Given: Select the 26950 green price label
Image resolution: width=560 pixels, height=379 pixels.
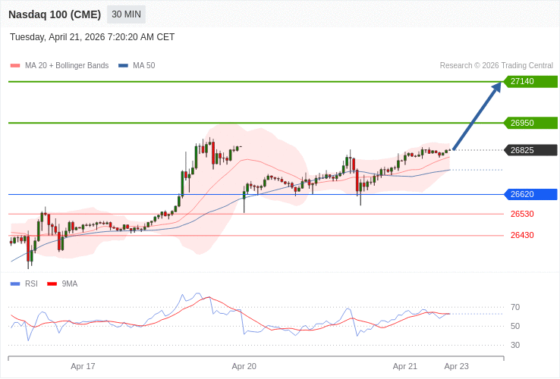Looking at the screenshot, I should click(530, 123).
